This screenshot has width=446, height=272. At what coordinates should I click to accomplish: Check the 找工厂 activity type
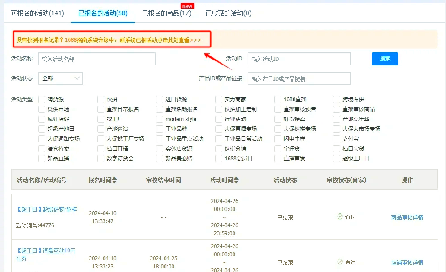pyautogui.click(x=100, y=119)
